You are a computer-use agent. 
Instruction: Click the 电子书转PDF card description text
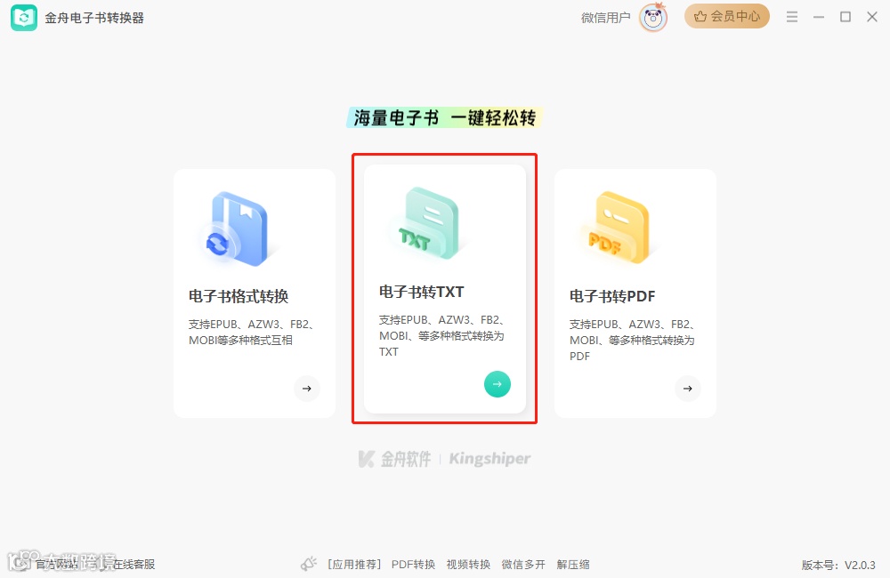tap(632, 341)
